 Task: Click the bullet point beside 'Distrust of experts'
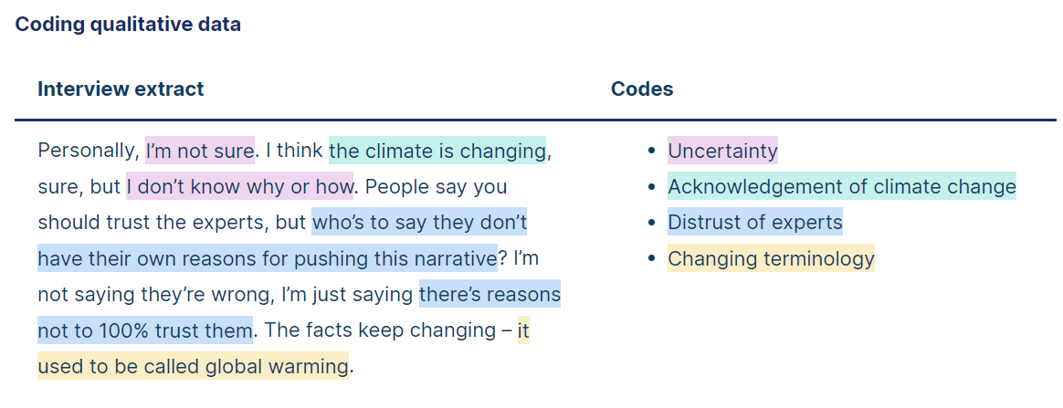tap(651, 223)
